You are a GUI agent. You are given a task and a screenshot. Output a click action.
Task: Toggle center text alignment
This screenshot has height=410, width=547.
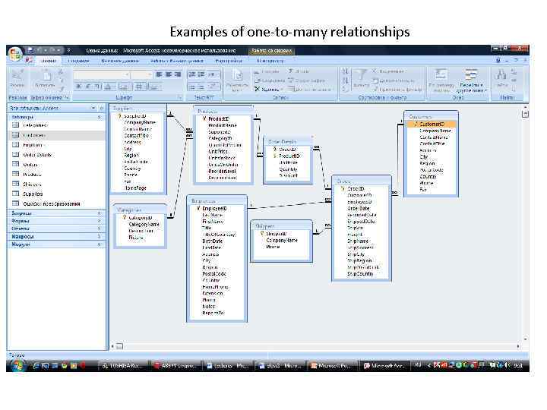[x=169, y=74]
